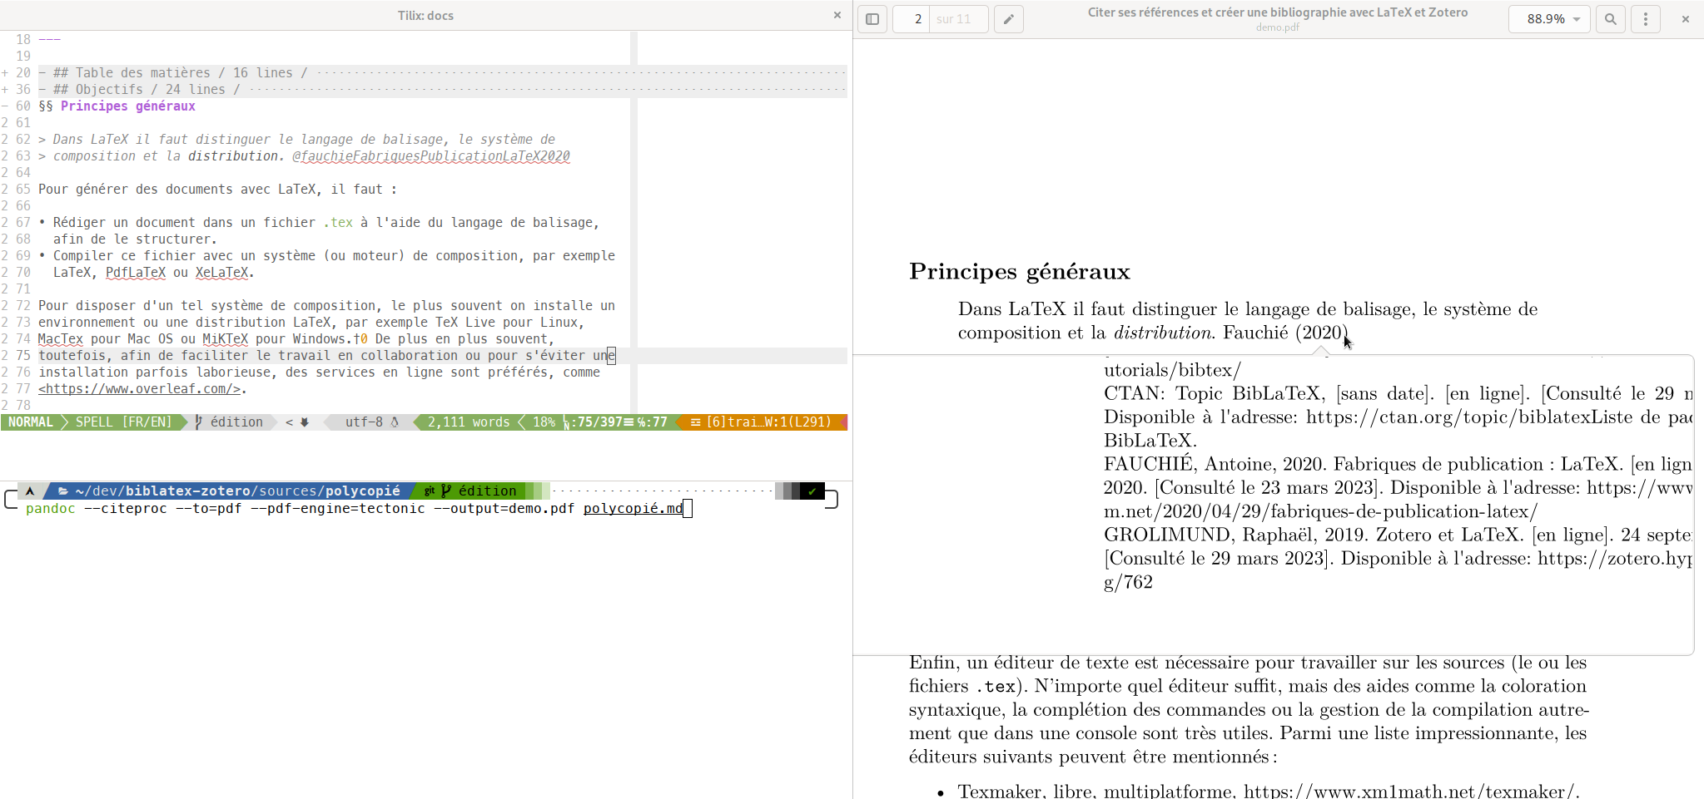
Task: Expand the folded 'Table des matières' section
Action: (x=5, y=73)
